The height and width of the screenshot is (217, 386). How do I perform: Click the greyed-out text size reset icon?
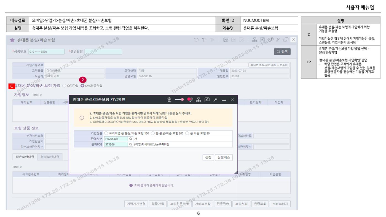click(x=212, y=40)
